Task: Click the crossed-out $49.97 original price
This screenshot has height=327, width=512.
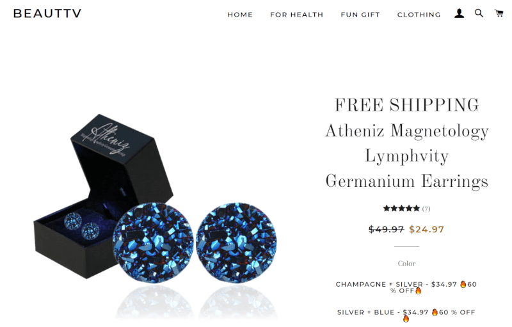Action: [x=387, y=230]
